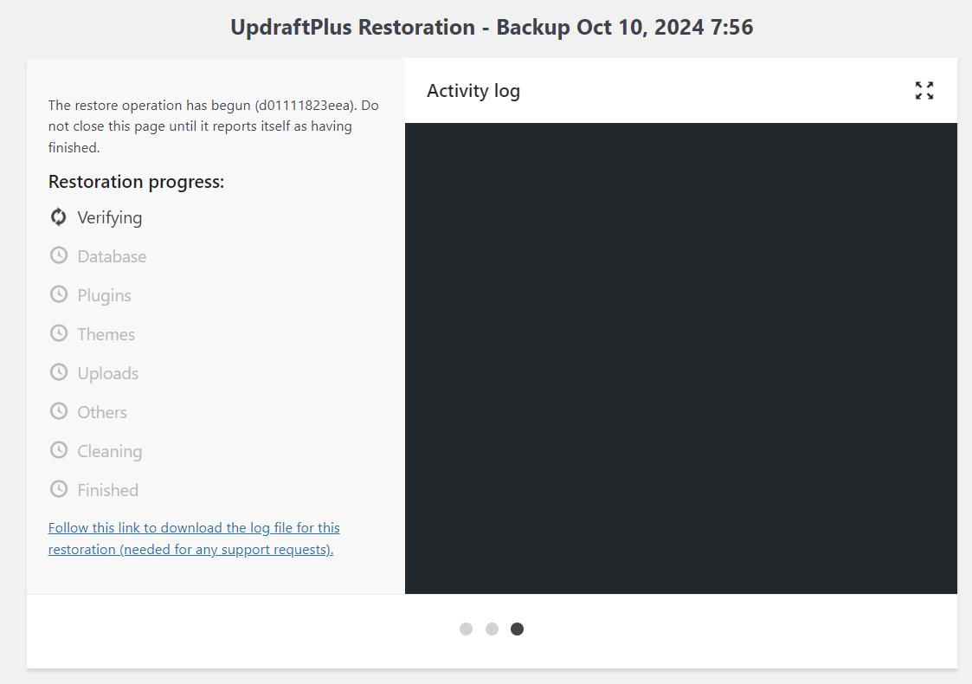The image size is (972, 684).
Task: Click the Finished progress step label
Action: click(108, 490)
